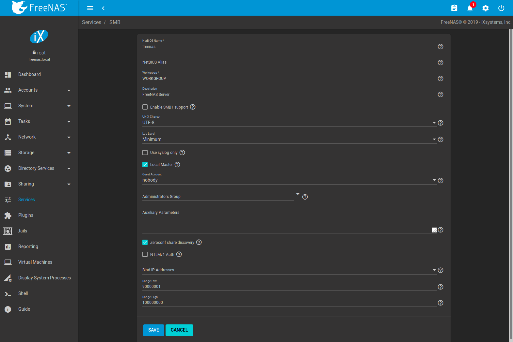Image resolution: width=513 pixels, height=342 pixels.
Task: Show help for Guest Account
Action: pos(441,181)
